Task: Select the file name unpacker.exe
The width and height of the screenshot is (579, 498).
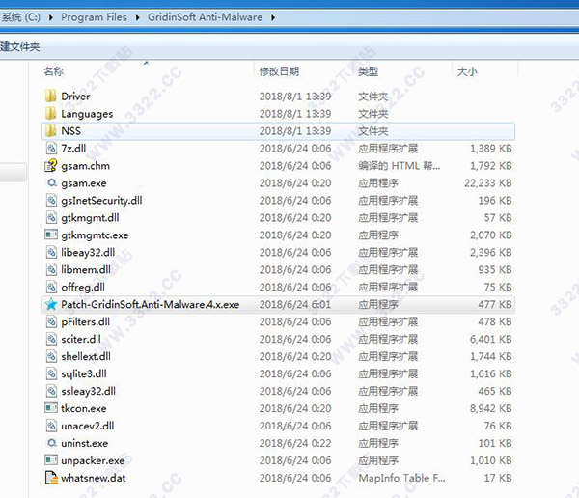Action: 93,461
